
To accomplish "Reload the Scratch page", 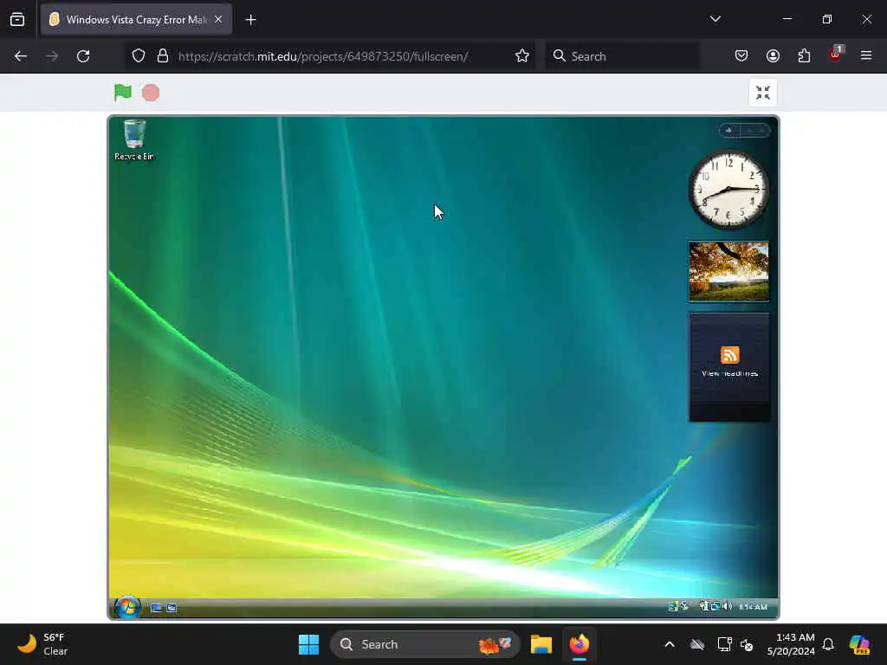I will coord(83,56).
